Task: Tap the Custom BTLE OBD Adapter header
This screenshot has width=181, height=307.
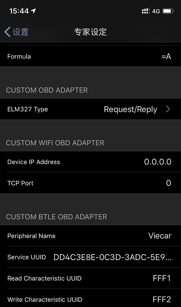Action: [56, 217]
